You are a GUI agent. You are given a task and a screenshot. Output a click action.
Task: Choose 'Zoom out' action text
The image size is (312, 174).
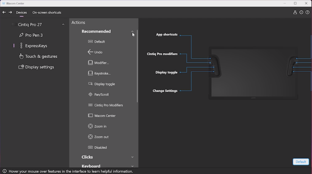pos(101,137)
